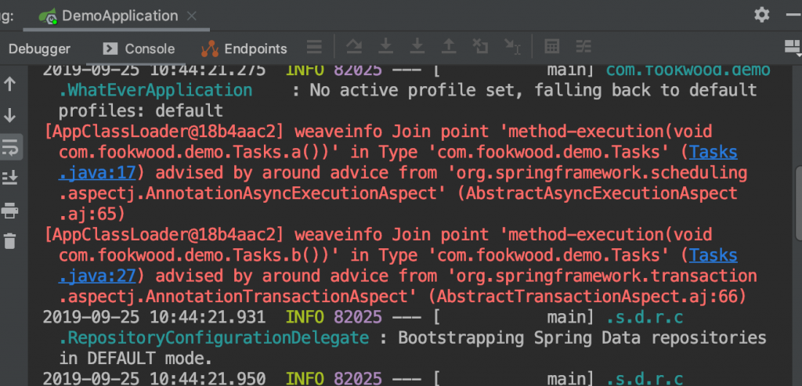Image resolution: width=802 pixels, height=386 pixels.
Task: Click the up arrow in console gutter
Action: tap(10, 84)
